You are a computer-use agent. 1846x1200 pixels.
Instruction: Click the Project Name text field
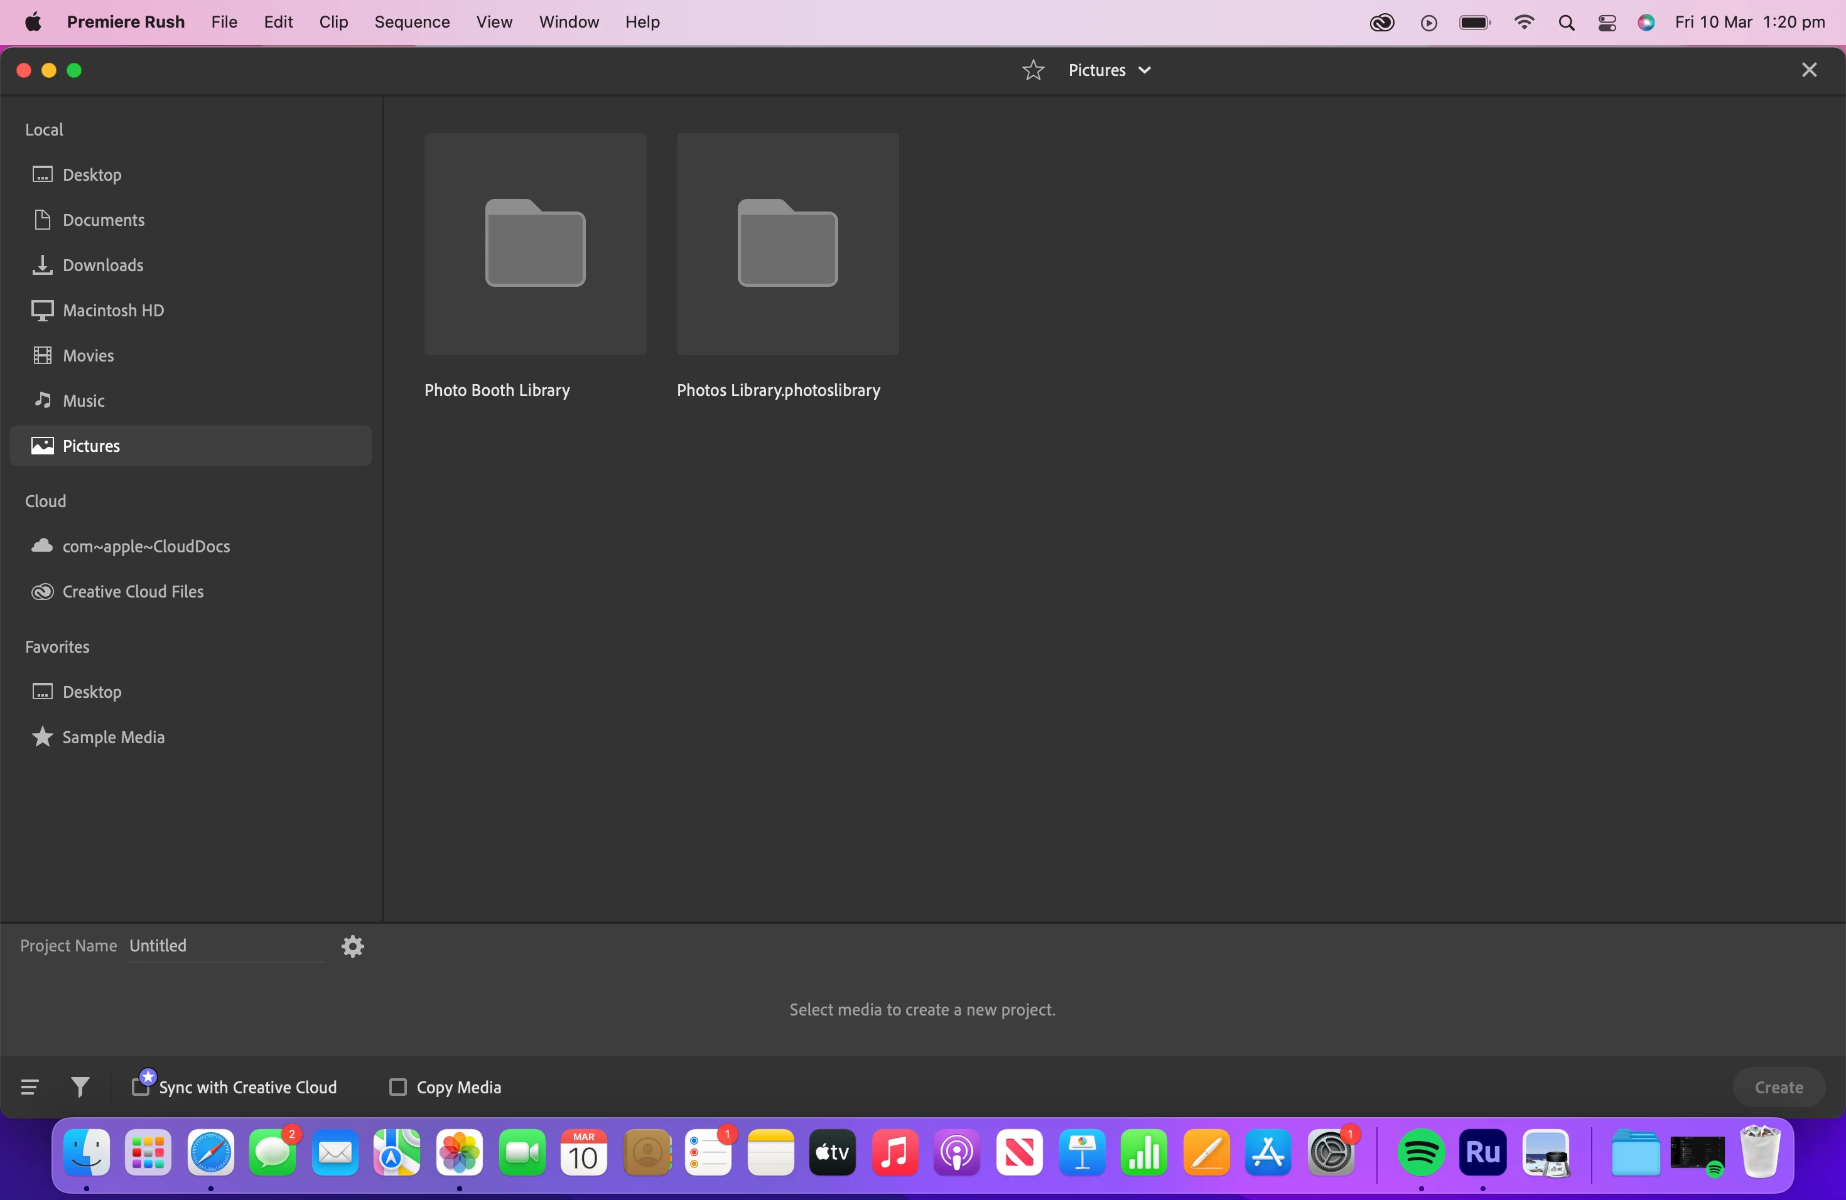[x=225, y=946]
